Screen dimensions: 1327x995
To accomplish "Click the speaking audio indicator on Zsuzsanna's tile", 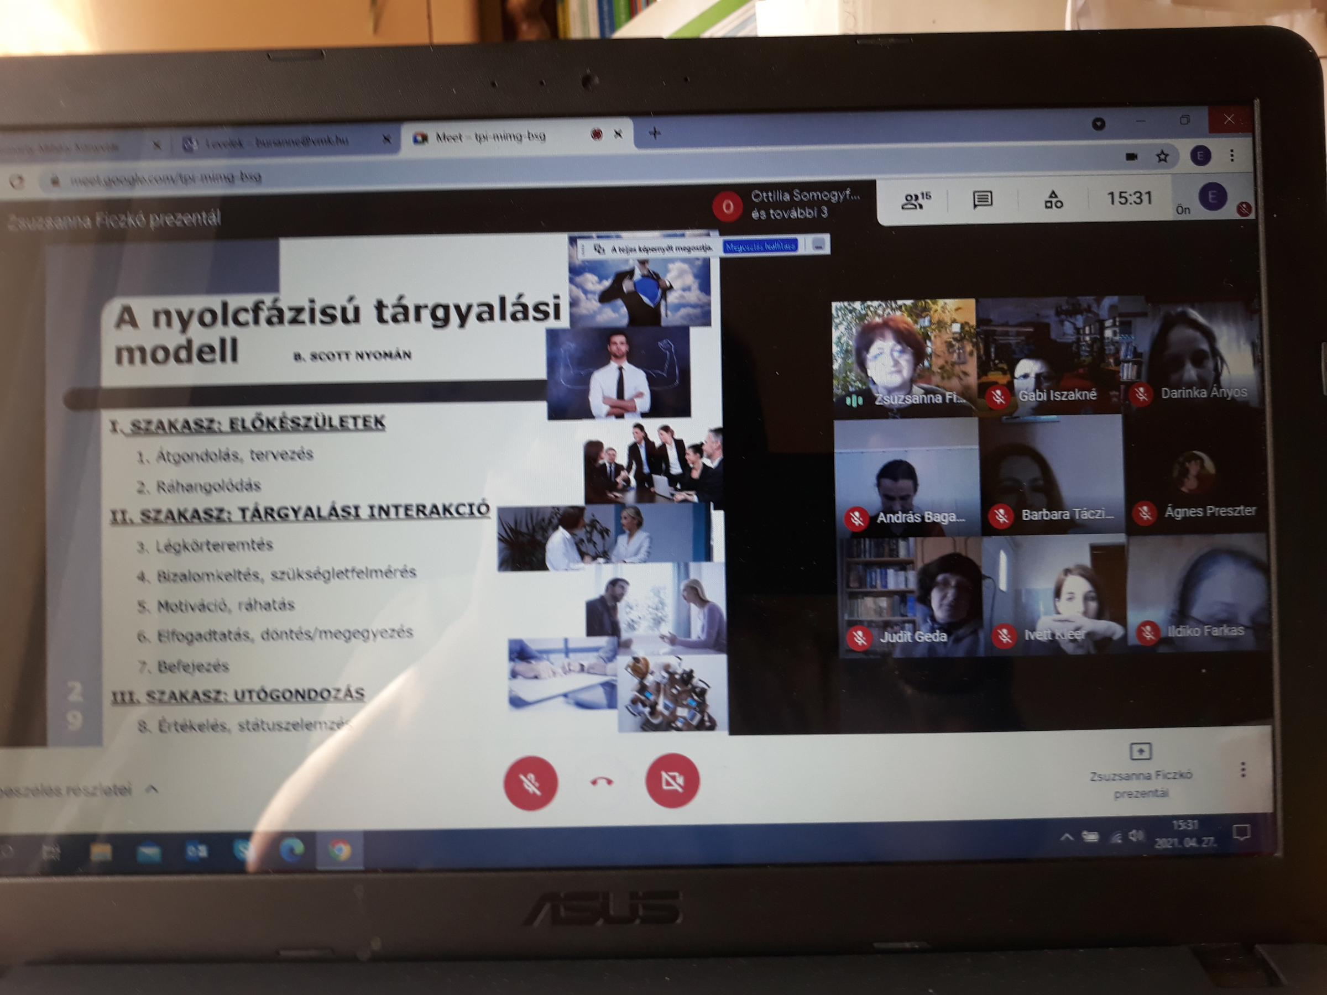I will [854, 400].
